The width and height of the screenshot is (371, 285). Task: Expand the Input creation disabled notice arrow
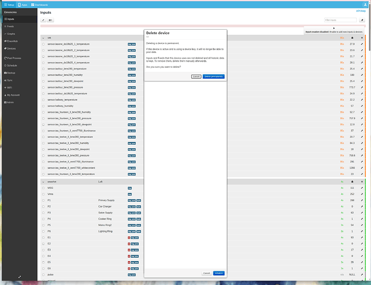click(334, 28)
